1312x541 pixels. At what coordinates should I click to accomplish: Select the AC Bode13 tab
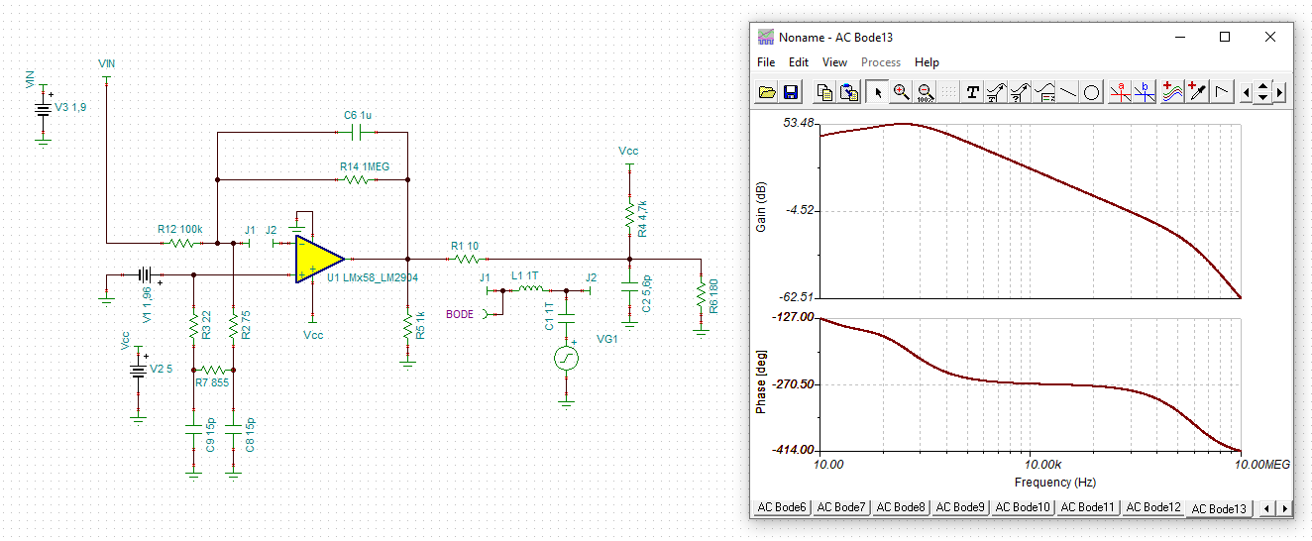tap(1220, 508)
